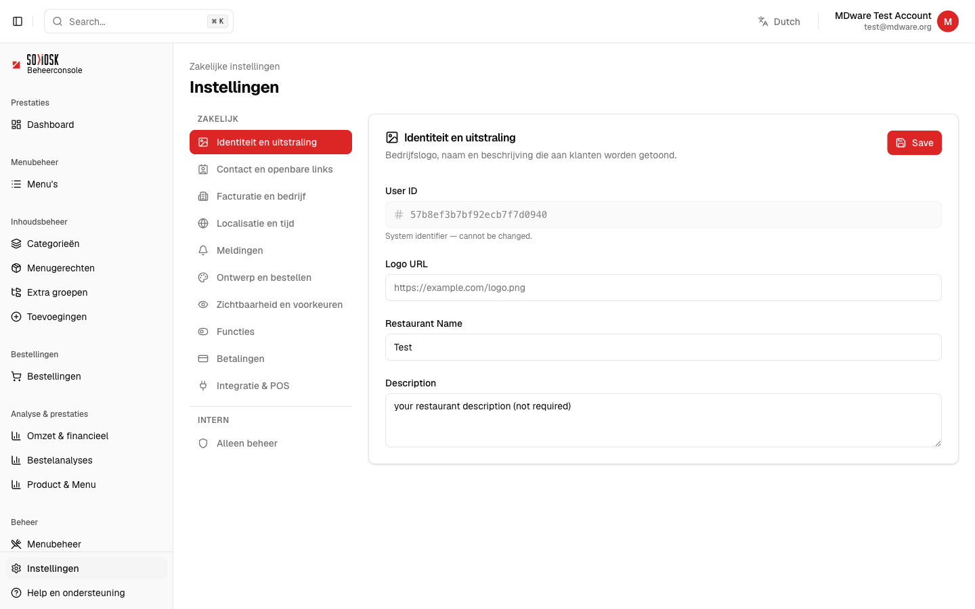Click the Facturatie building icon
975x609 pixels.
coord(203,196)
